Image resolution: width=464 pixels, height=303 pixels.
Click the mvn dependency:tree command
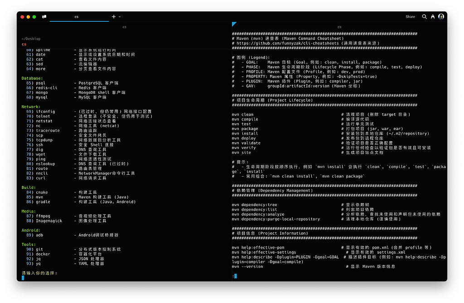click(255, 205)
